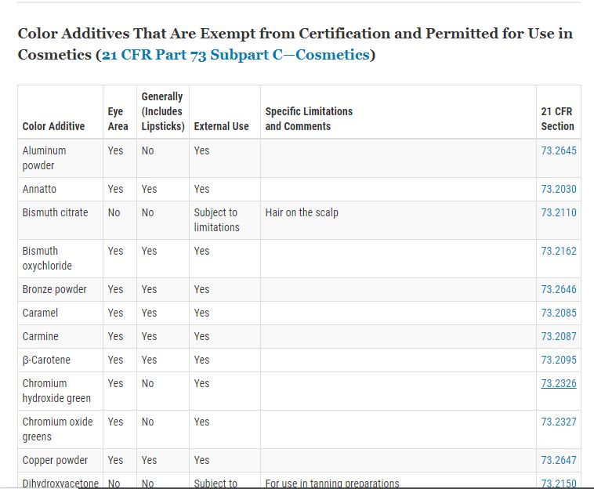Click the 21 CFR Section column header
The image size is (594, 489).
point(557,118)
